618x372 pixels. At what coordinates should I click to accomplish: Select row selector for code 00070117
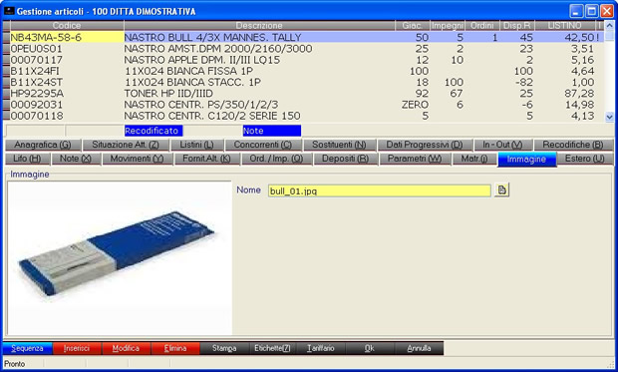pyautogui.click(x=6, y=60)
